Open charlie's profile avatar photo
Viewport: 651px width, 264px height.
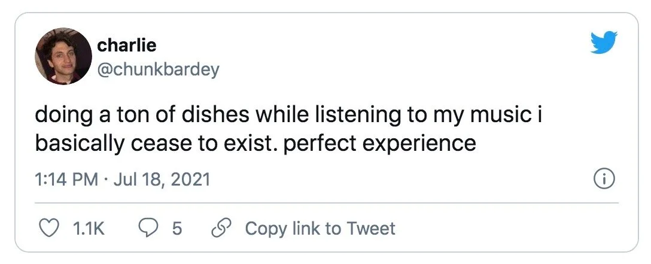63,56
